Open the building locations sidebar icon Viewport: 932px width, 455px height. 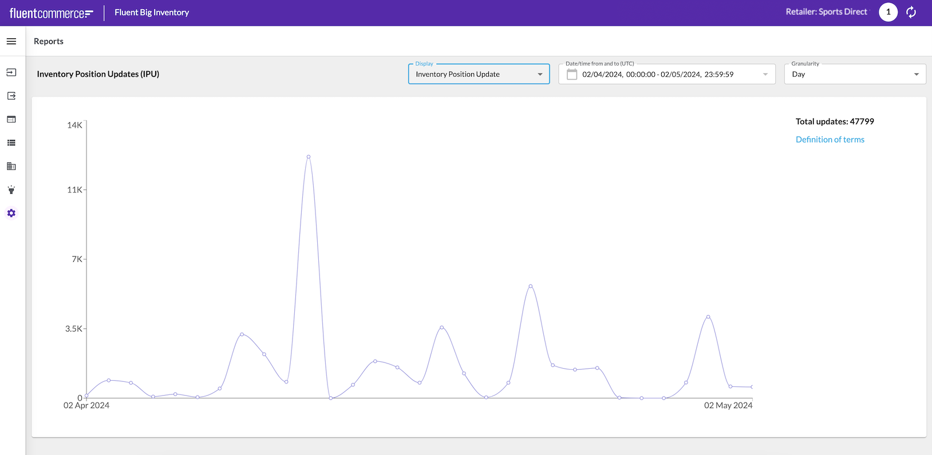pyautogui.click(x=11, y=166)
